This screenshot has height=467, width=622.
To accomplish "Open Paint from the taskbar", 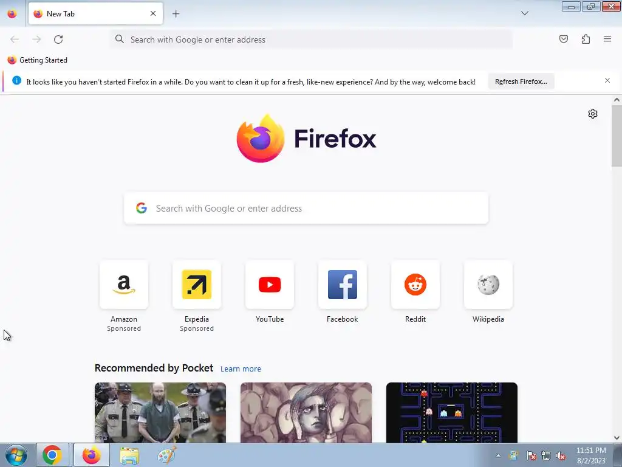I will click(167, 455).
